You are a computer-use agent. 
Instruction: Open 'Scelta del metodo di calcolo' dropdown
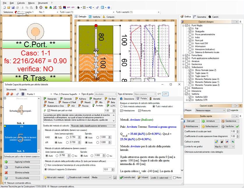92,126
